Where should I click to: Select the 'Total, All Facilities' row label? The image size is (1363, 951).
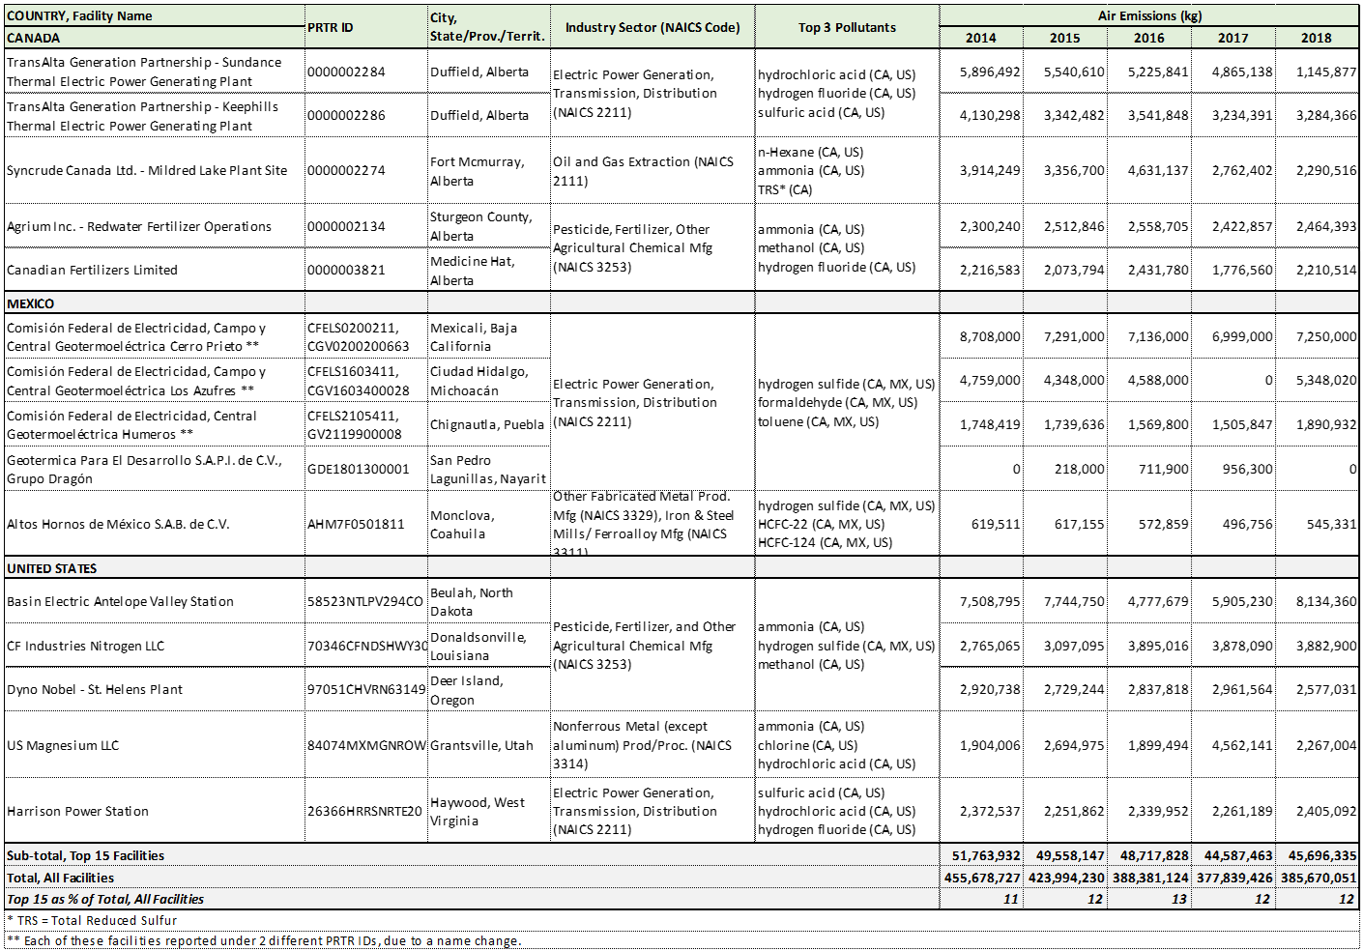click(60, 878)
